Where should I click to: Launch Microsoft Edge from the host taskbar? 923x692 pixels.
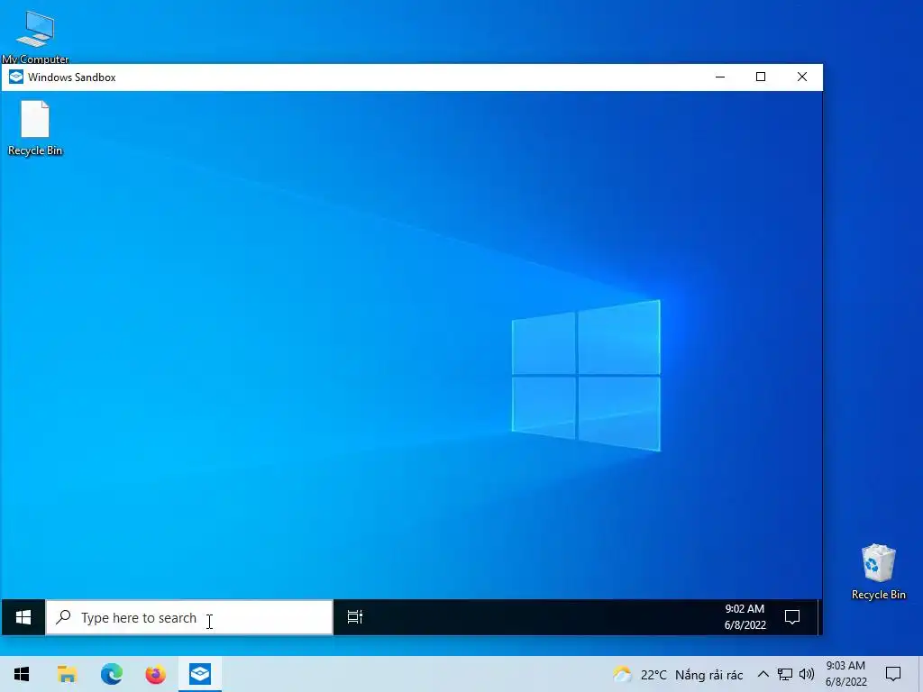[111, 674]
